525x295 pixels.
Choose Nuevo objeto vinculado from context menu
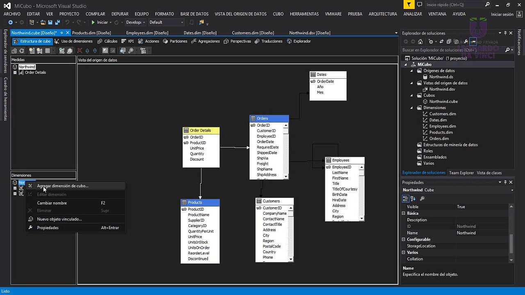[x=75, y=219]
